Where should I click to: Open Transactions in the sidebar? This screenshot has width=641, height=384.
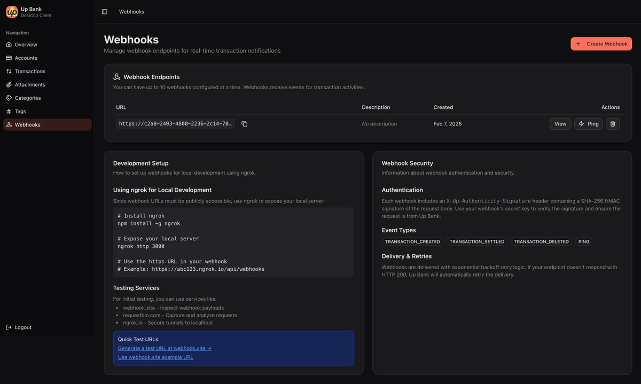click(47, 71)
